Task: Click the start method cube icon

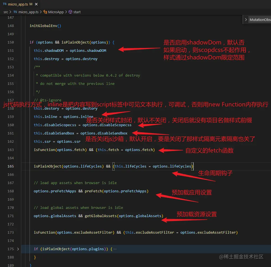Action: (x=70, y=12)
